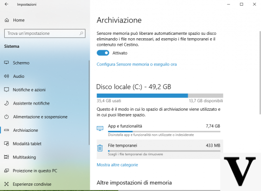
Task: Open the Schermo settings page
Action: point(21,63)
